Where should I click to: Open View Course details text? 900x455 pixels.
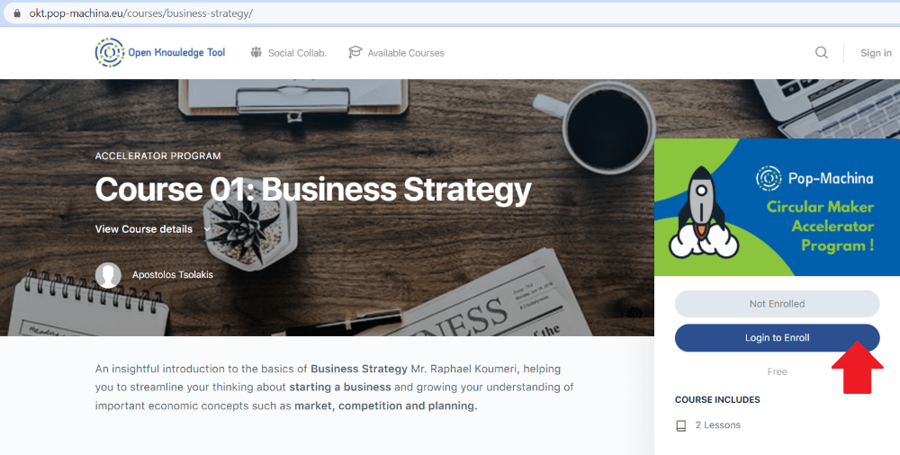(143, 229)
